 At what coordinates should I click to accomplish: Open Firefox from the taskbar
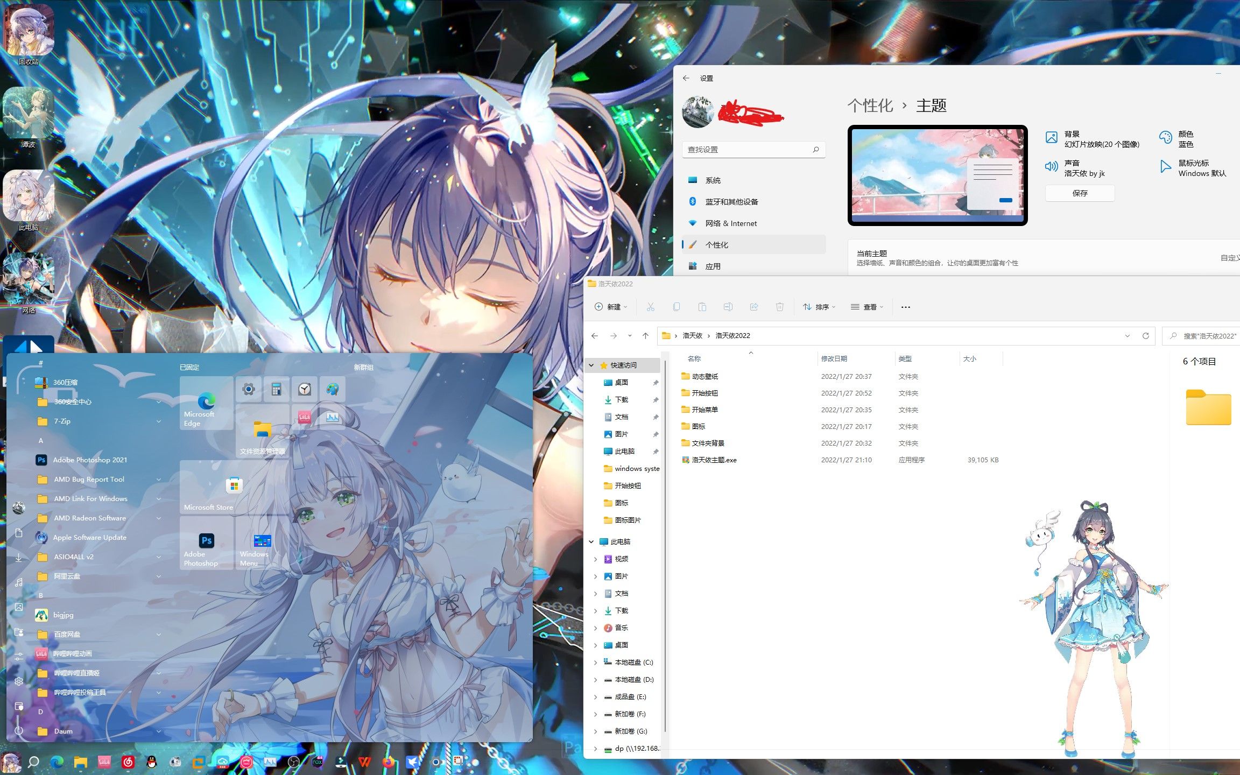(x=388, y=762)
